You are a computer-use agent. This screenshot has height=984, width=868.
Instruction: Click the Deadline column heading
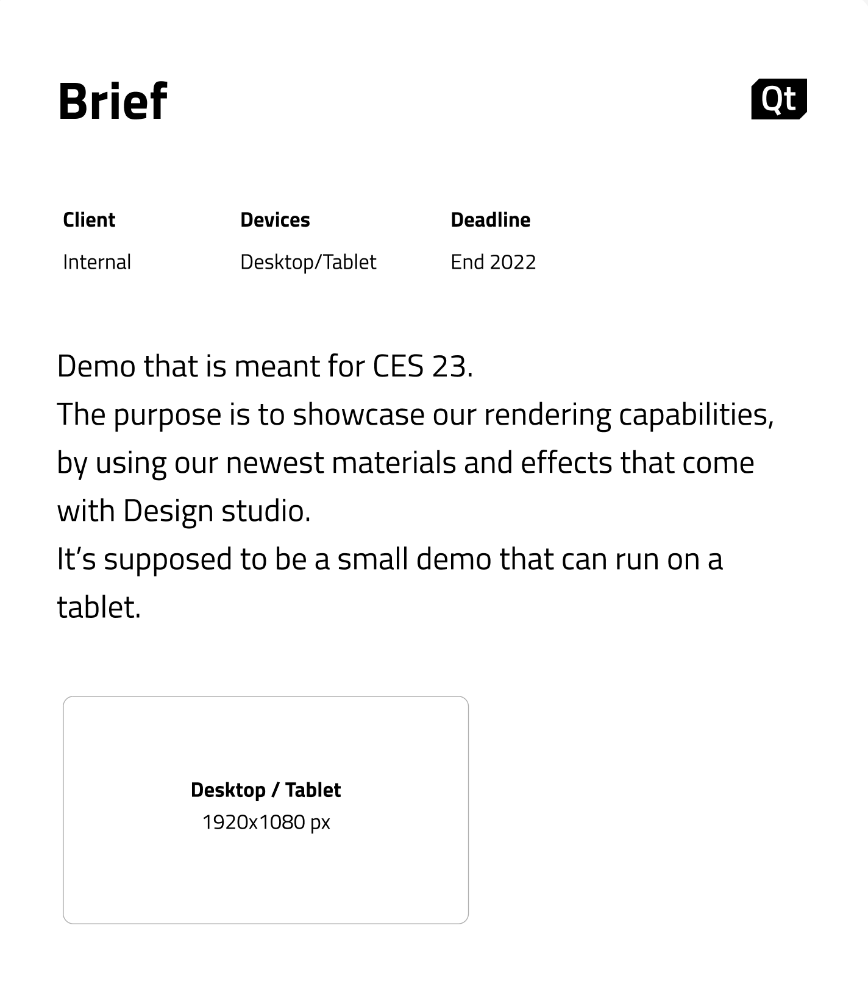pyautogui.click(x=491, y=219)
